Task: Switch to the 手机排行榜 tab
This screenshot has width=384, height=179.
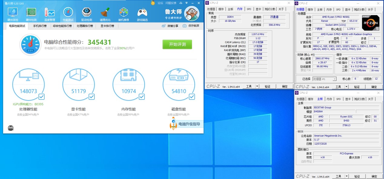Action: pyautogui.click(x=40, y=26)
